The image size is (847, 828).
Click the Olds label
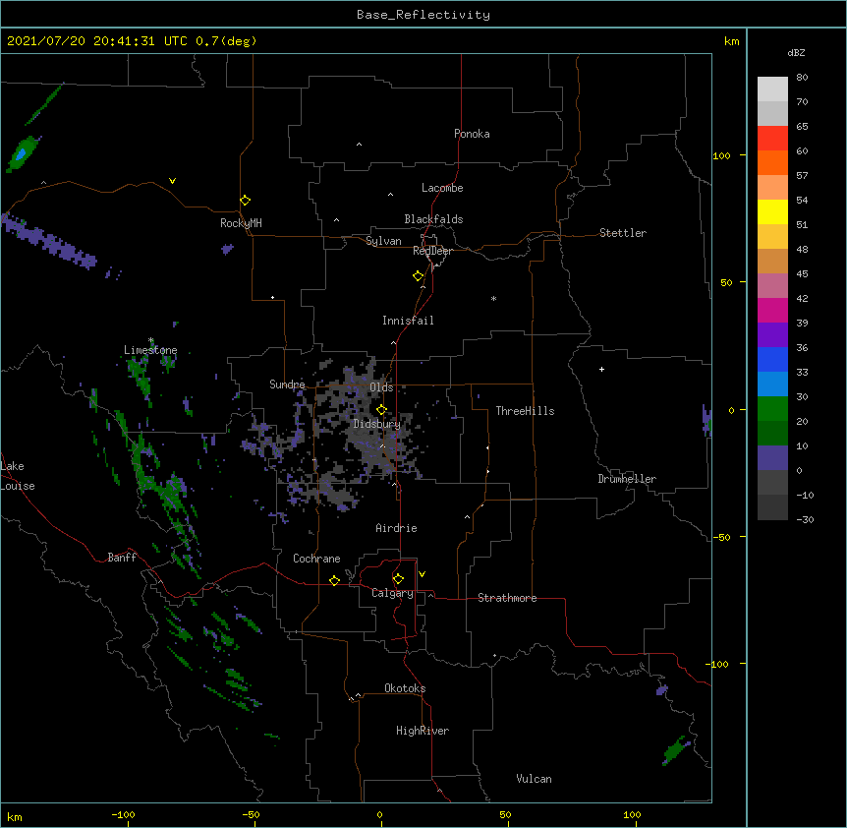[x=381, y=387]
